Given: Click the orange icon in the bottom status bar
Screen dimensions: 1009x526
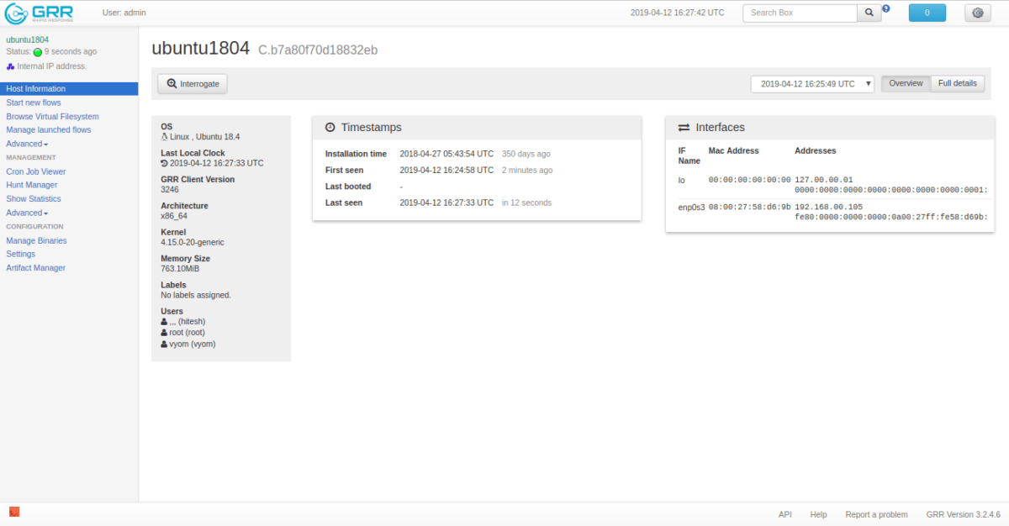Looking at the screenshot, I should pyautogui.click(x=13, y=510).
